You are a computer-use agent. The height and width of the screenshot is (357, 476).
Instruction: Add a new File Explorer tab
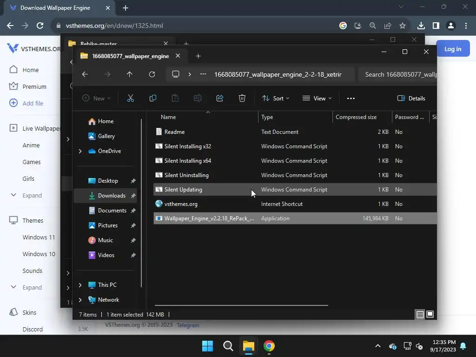point(198,56)
